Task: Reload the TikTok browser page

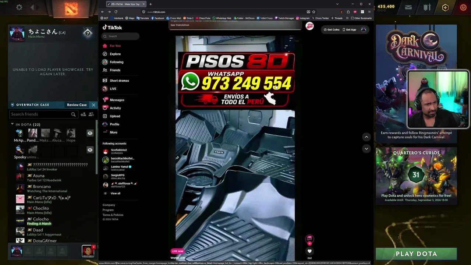Action: coord(116,12)
